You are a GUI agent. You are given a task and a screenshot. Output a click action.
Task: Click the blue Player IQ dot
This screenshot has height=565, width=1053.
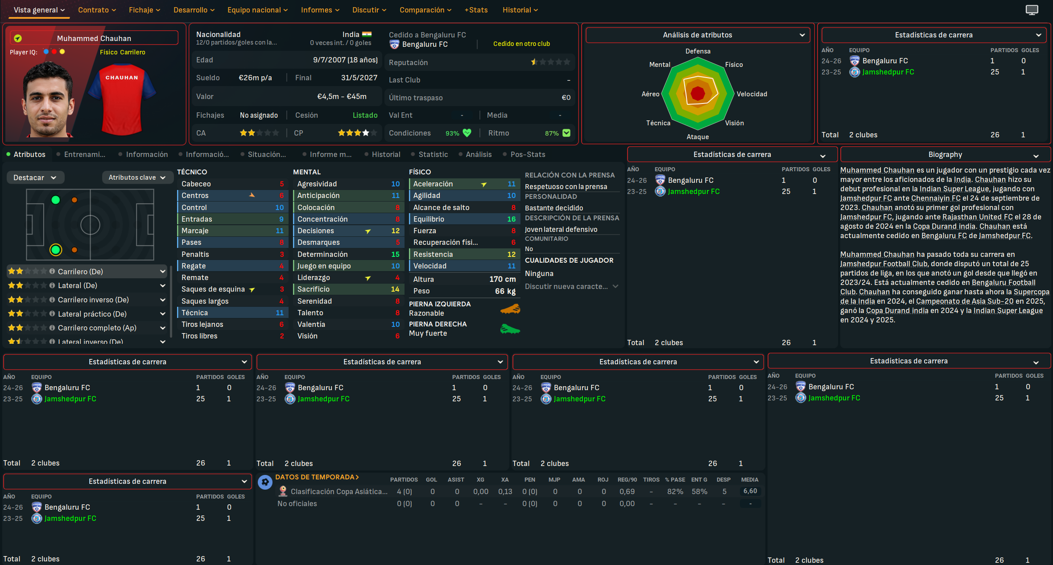click(x=46, y=52)
